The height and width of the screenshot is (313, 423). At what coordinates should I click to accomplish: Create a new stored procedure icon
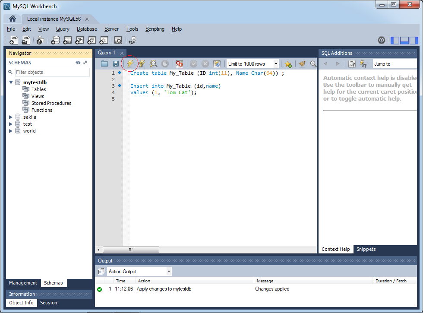pyautogui.click(x=92, y=40)
